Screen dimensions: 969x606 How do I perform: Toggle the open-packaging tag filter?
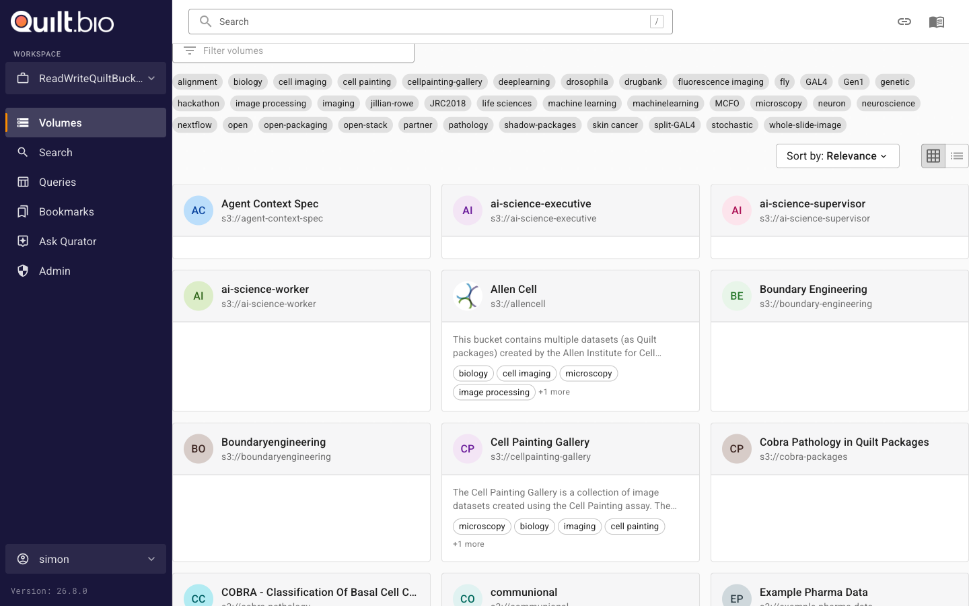[295, 125]
